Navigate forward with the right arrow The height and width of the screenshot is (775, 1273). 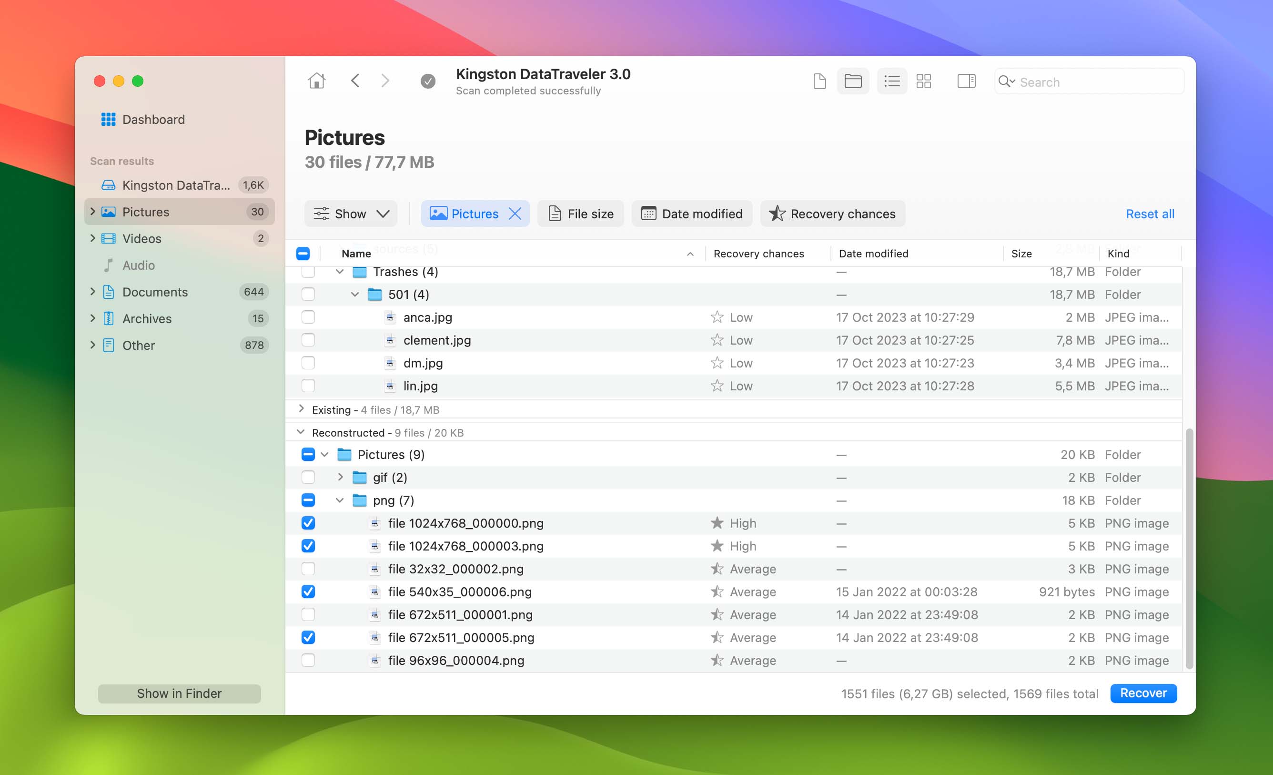tap(385, 81)
